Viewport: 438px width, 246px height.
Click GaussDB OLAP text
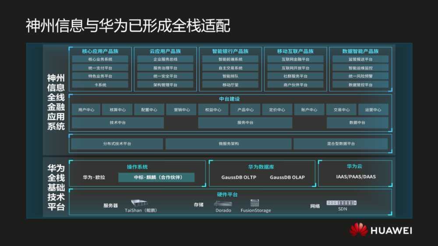coord(287,177)
